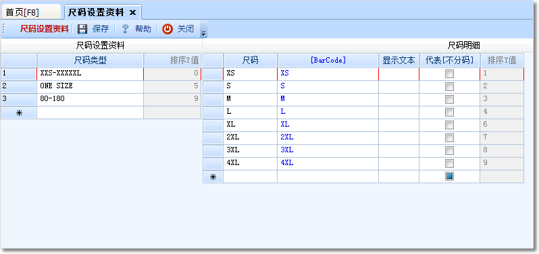Click blue BarCode cell M

(328, 100)
